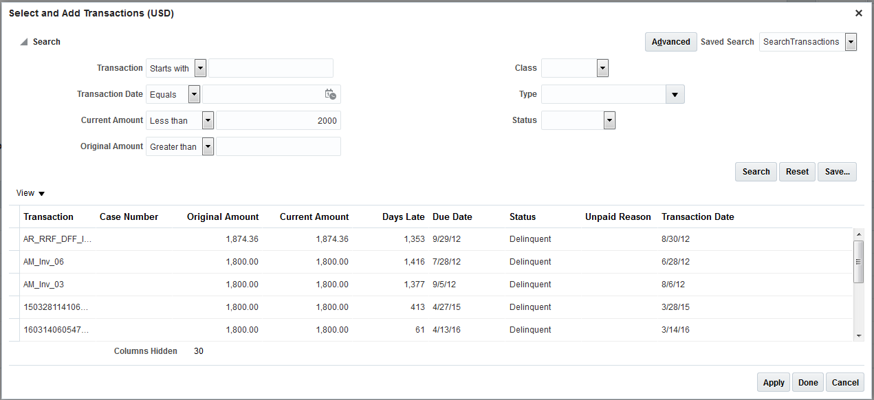Select the AM_Inv_06 transaction row
This screenshot has width=874, height=400.
click(x=43, y=262)
